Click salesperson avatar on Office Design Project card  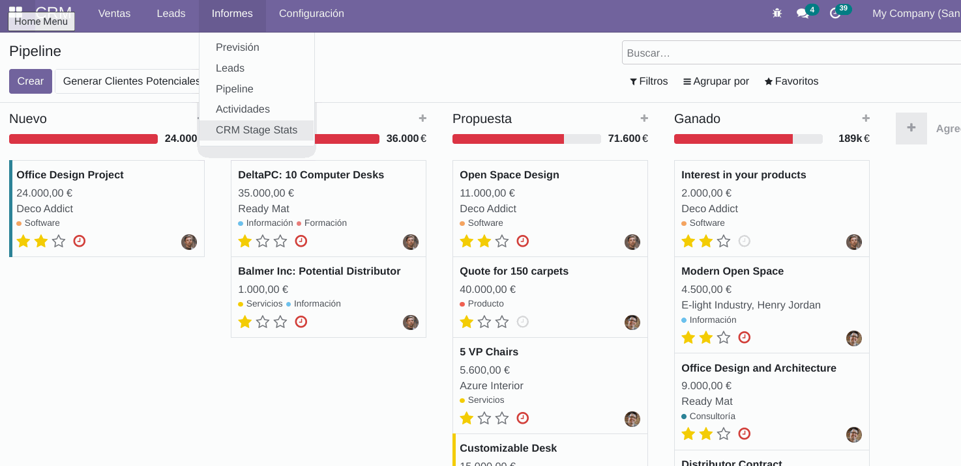(x=189, y=242)
